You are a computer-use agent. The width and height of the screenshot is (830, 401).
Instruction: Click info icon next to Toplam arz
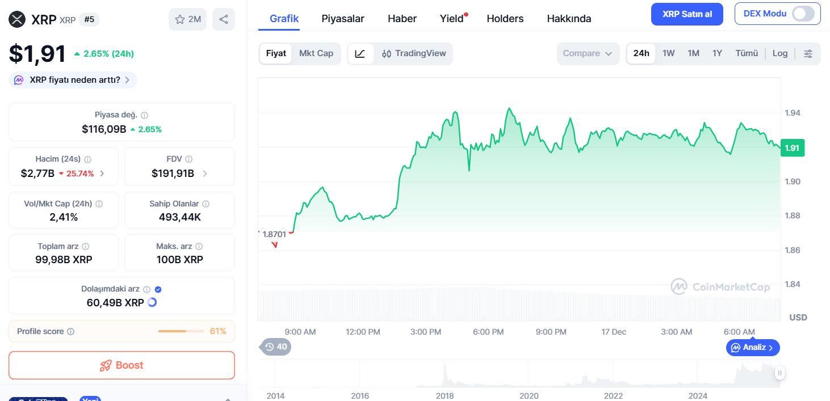[x=85, y=247]
